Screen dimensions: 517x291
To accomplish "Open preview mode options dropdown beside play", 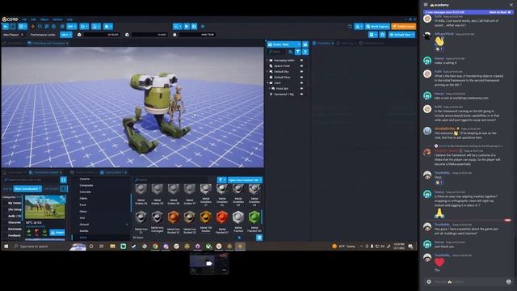I will (x=178, y=27).
